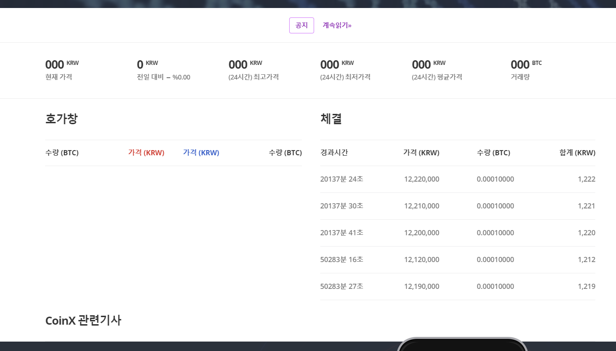Select the 경과시간 column header
The image size is (616, 351).
click(x=334, y=152)
